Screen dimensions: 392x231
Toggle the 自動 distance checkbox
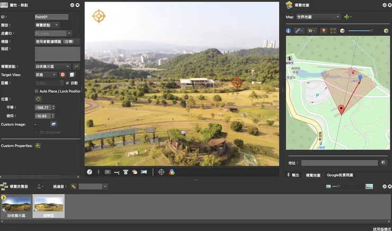(x=67, y=83)
